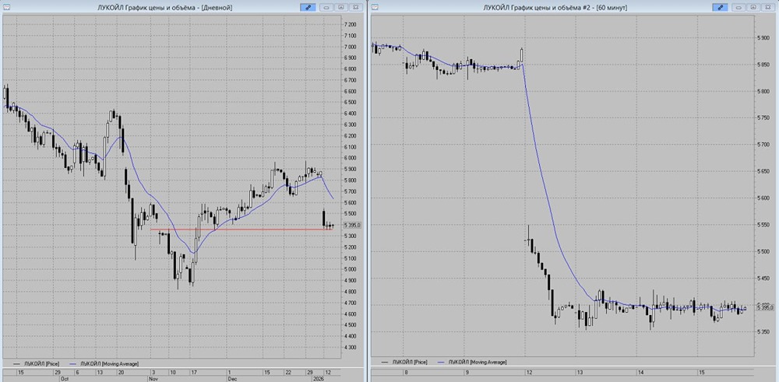Open the system menu icon of the 60 минут chart
Screen dimensions: 779x382
[375, 7]
